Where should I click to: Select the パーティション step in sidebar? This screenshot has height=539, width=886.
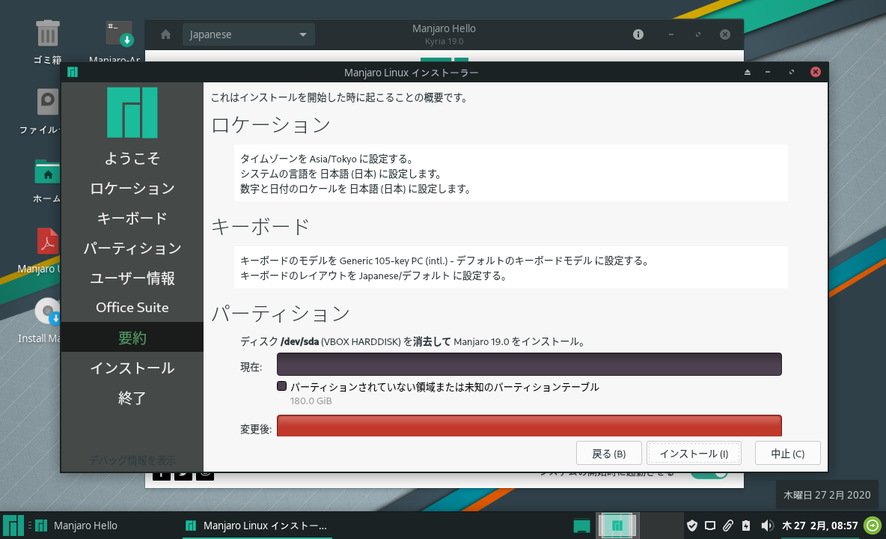[x=132, y=248]
